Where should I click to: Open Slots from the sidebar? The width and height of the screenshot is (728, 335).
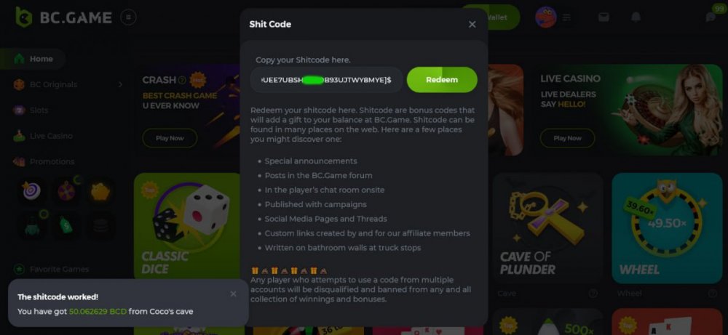(40, 110)
